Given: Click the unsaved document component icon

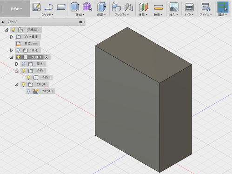Looking at the screenshot, I should click(x=20, y=30).
